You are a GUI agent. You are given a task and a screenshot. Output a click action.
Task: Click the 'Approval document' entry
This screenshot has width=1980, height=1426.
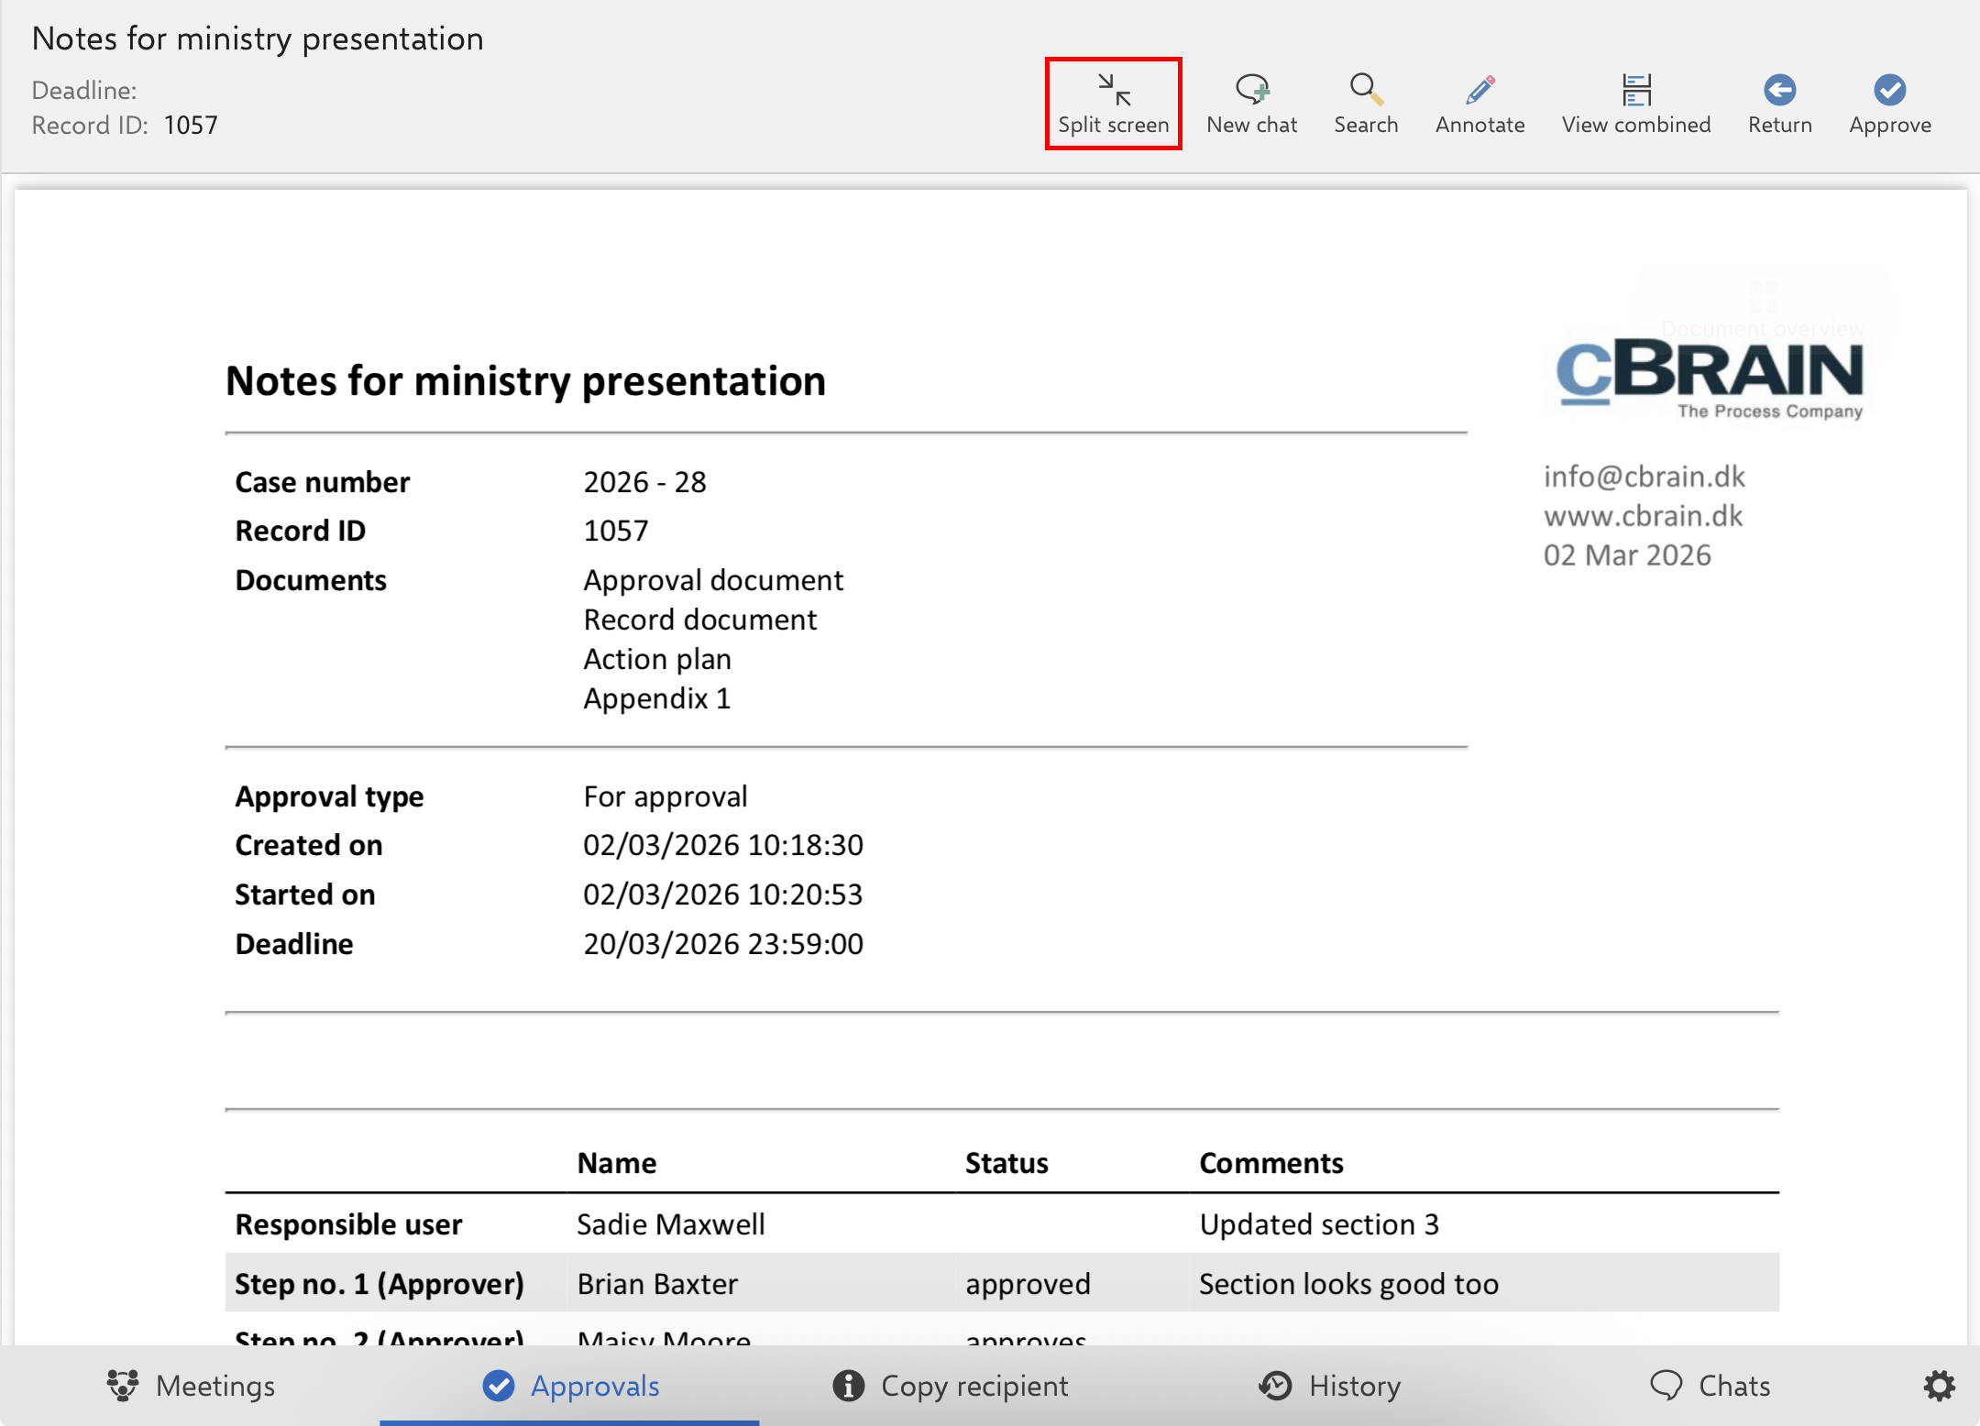(713, 580)
